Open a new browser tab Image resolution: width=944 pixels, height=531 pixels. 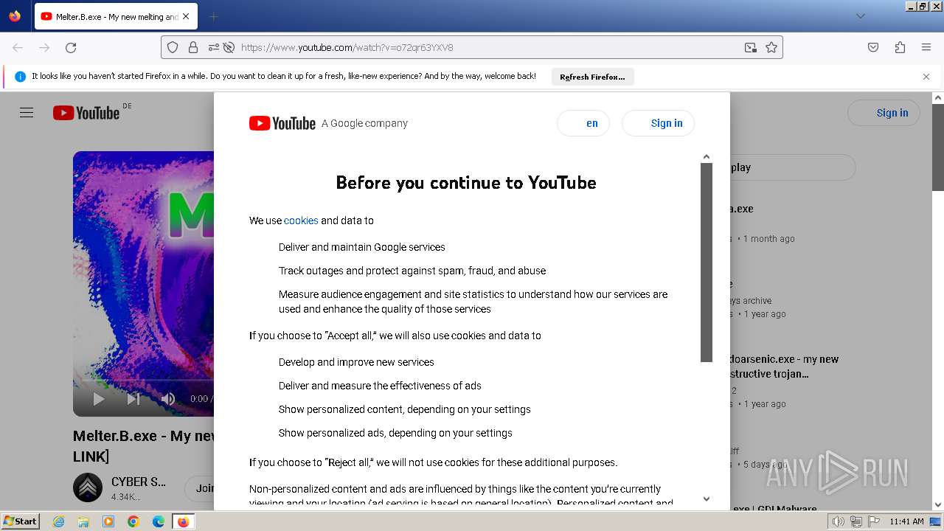213,16
